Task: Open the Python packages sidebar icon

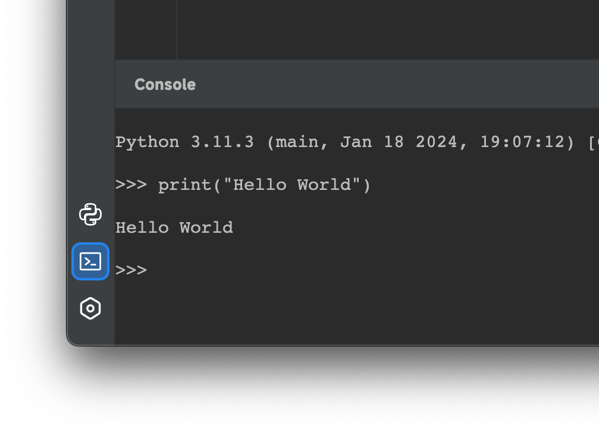Action: coord(90,214)
